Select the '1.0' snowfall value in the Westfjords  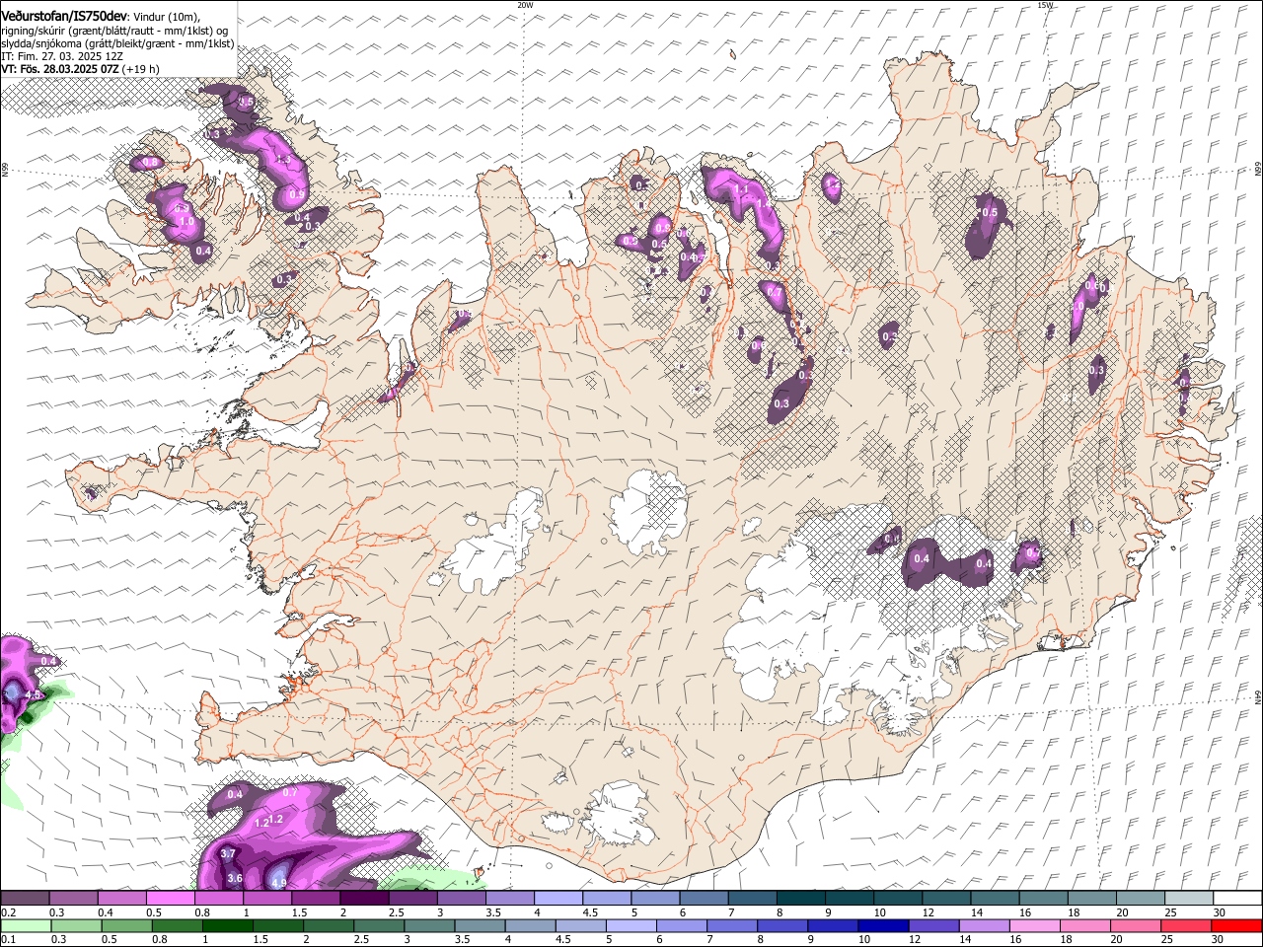(186, 222)
